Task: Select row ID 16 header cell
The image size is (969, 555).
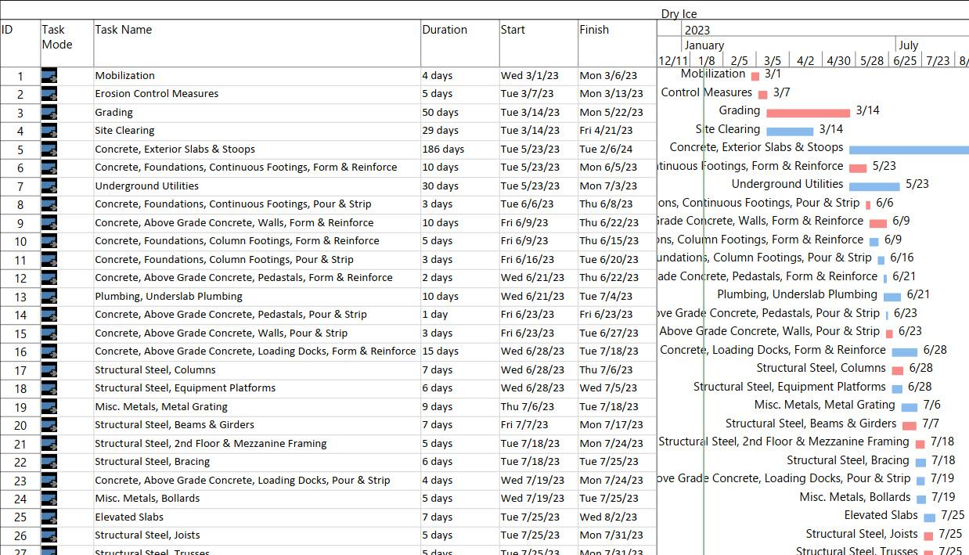Action: point(20,352)
